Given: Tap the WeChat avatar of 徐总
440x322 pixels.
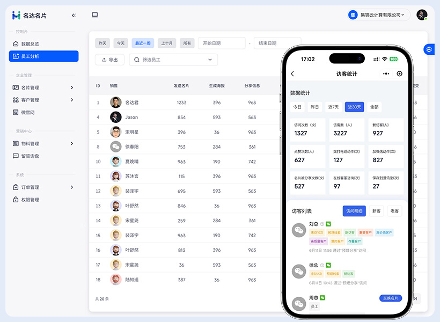Looking at the screenshot, I should click(x=299, y=272).
